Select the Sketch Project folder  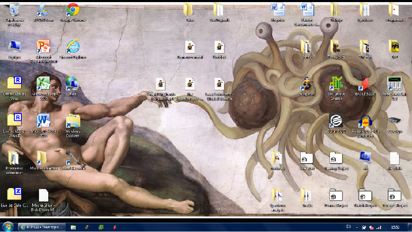[366, 196]
